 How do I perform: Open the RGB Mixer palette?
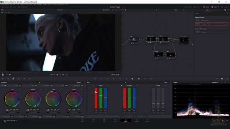click(24, 79)
